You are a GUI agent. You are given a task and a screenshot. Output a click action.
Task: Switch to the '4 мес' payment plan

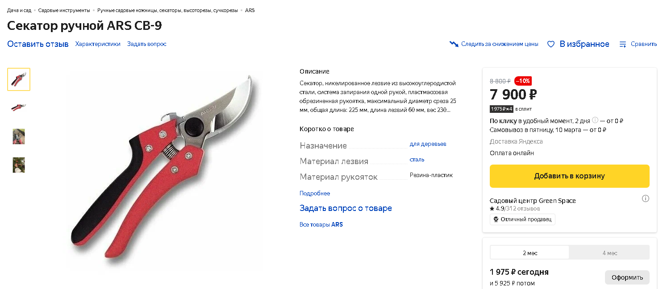tap(610, 253)
